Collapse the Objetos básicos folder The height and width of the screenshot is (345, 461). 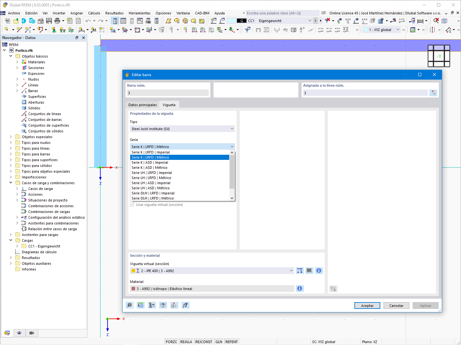(x=11, y=56)
